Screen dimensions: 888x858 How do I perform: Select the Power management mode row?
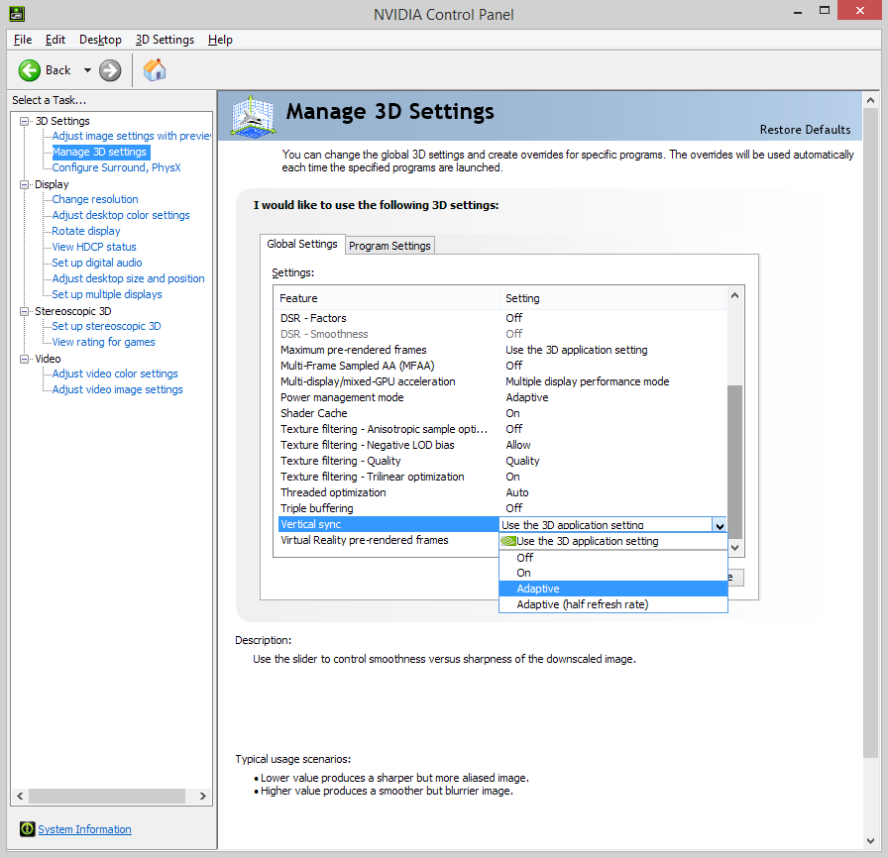tap(502, 397)
